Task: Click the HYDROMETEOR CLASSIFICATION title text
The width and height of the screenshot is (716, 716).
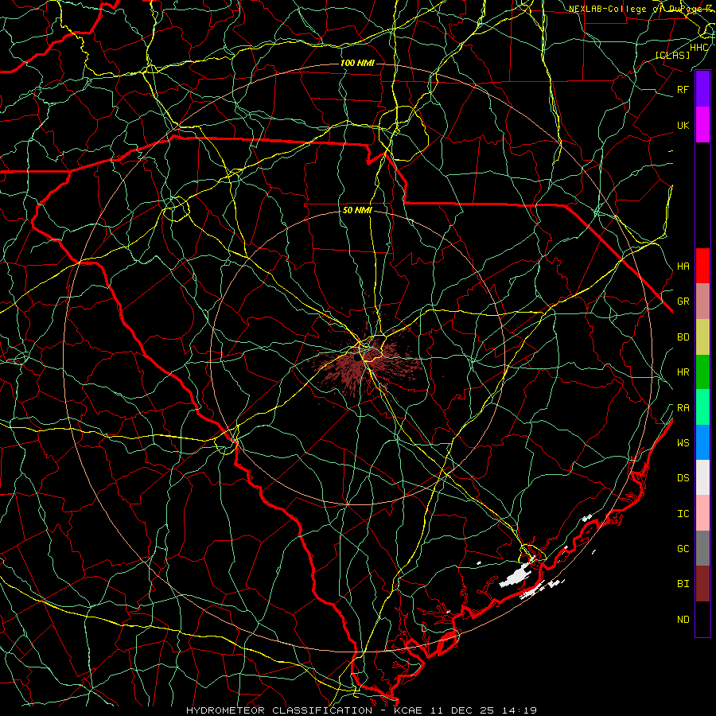Action: pos(279,710)
